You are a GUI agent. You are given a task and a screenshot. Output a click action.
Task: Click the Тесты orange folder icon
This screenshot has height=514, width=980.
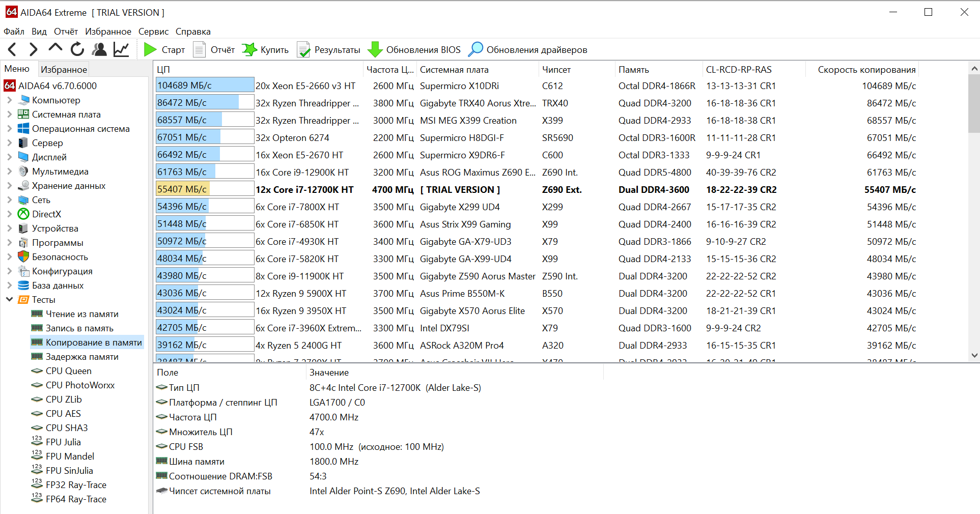pyautogui.click(x=23, y=300)
